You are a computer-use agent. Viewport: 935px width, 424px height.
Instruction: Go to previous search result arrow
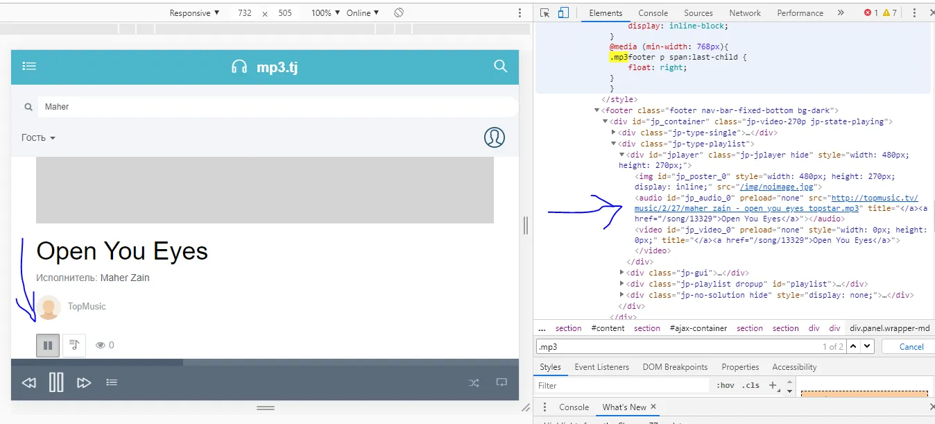pos(854,346)
